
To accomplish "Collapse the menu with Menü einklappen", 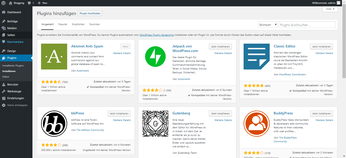I will tap(16, 105).
